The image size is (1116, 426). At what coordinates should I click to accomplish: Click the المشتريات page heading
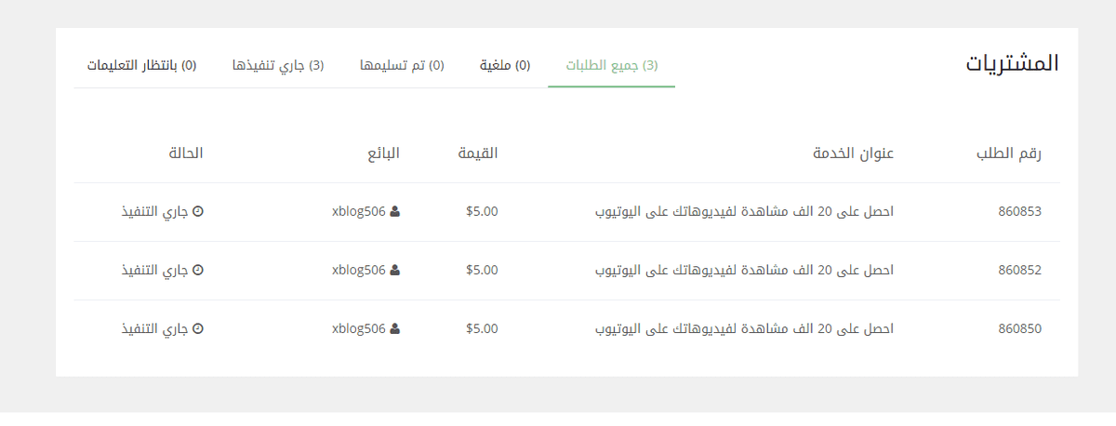pos(1012,63)
